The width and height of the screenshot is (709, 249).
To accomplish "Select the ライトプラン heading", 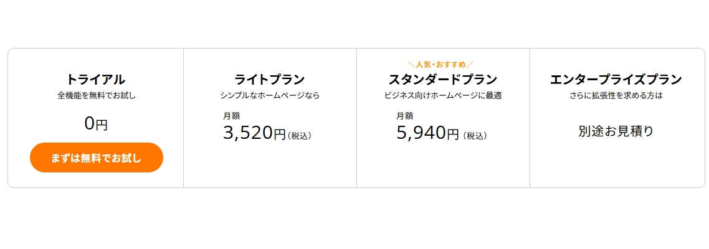I will pyautogui.click(x=269, y=80).
